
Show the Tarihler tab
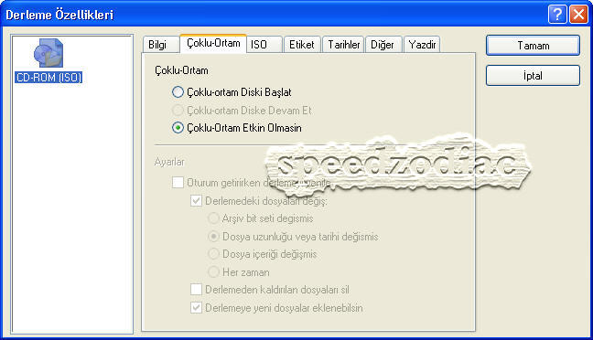click(x=343, y=45)
